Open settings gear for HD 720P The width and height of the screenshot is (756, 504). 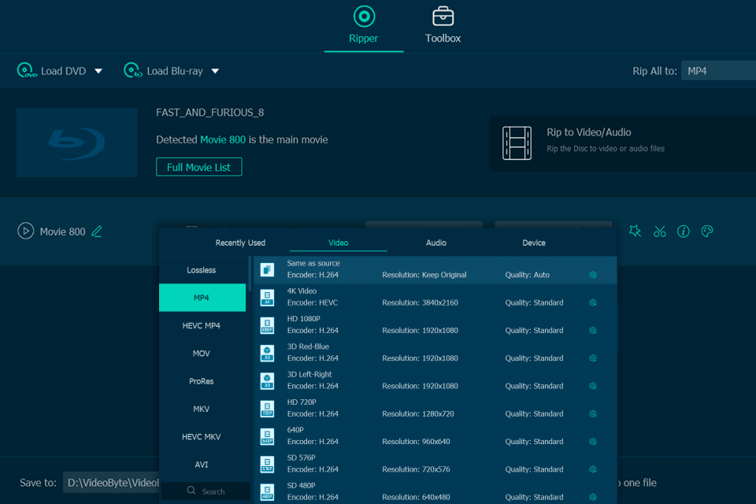[x=593, y=413]
